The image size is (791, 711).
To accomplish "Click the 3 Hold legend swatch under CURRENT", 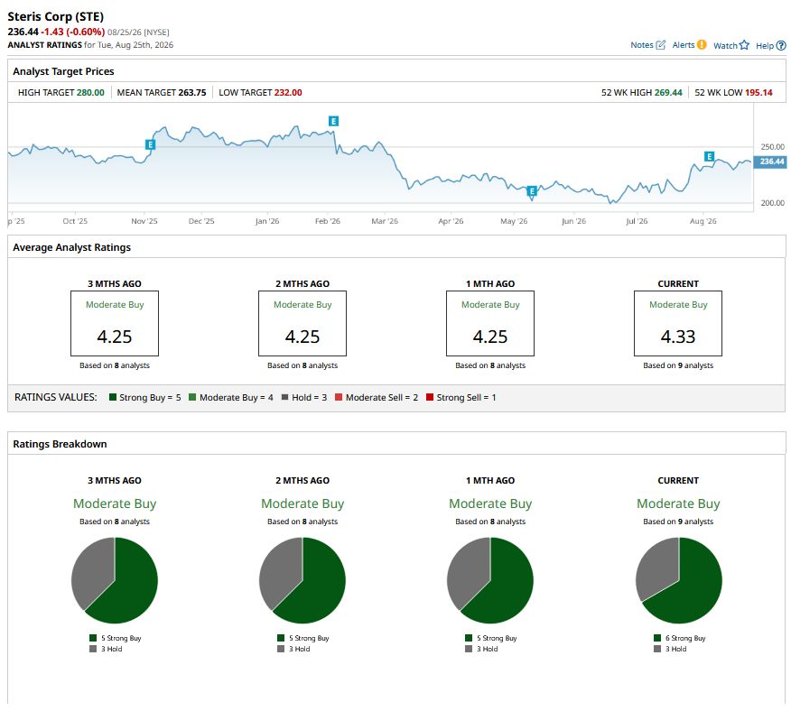I will [657, 649].
